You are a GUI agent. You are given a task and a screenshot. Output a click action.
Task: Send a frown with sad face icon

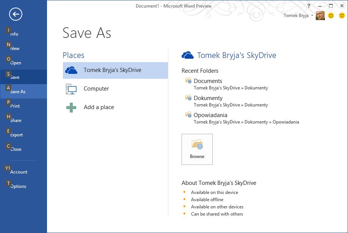click(342, 16)
